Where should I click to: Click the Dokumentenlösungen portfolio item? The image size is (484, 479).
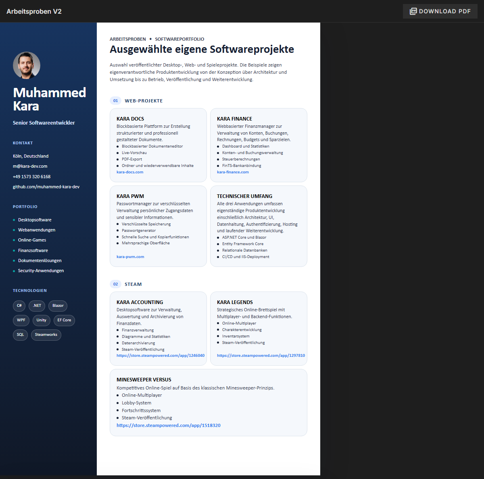(x=40, y=260)
